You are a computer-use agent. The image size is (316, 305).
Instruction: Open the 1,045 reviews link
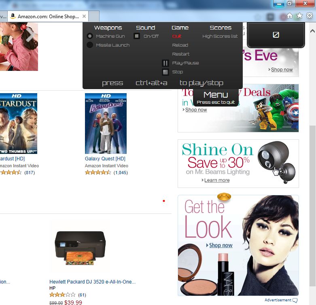(x=121, y=173)
